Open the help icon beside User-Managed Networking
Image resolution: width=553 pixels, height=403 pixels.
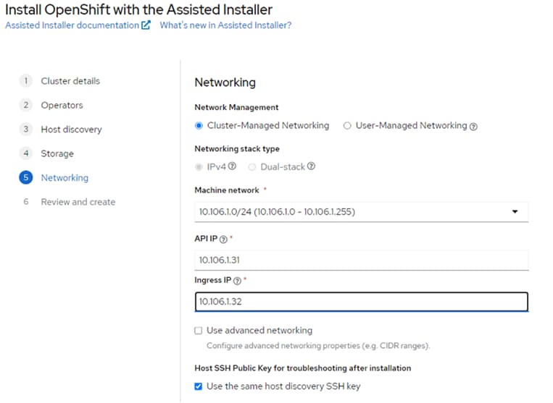[474, 127]
